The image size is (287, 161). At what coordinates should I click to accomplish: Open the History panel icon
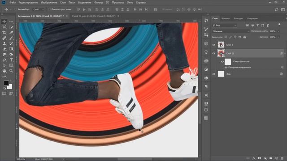[x=206, y=21]
